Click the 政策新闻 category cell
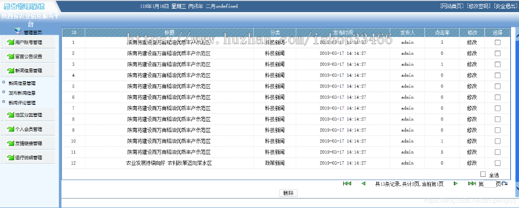 (x=274, y=163)
